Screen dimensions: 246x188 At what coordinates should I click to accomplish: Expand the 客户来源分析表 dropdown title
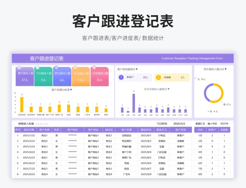(x=62, y=90)
